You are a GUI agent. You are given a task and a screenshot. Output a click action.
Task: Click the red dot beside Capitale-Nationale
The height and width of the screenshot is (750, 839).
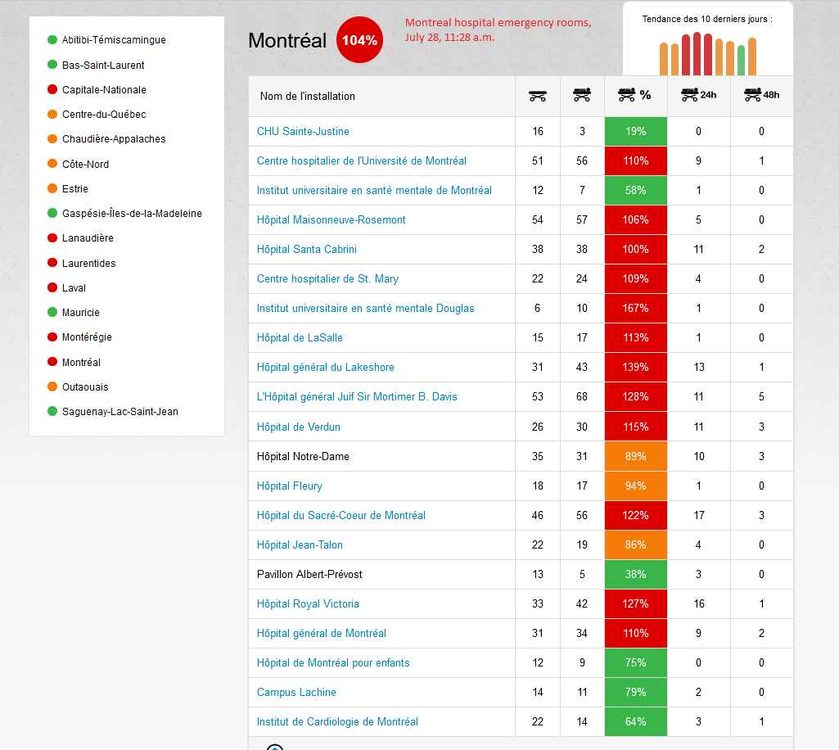[52, 89]
